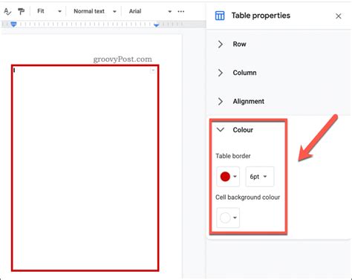Click the Table border label
Viewport: 352px width, 280px height.
[233, 156]
